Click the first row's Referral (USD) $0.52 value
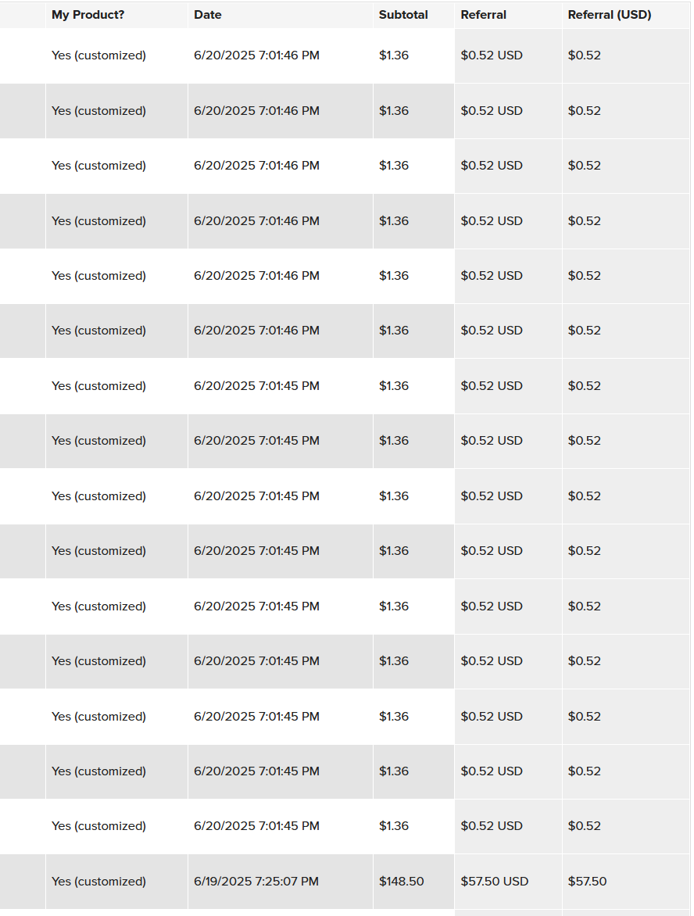694x916 pixels. pos(584,55)
